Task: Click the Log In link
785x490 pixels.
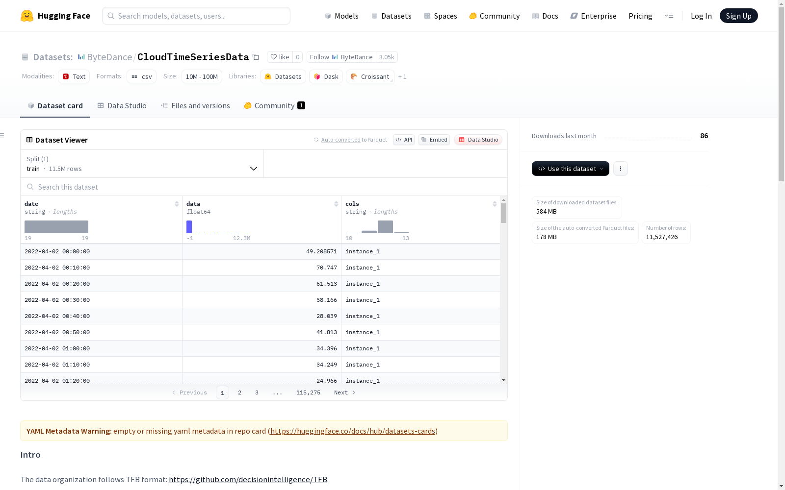Action: click(701, 16)
